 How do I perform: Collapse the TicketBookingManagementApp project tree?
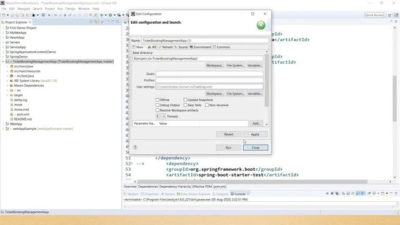click(x=2, y=61)
